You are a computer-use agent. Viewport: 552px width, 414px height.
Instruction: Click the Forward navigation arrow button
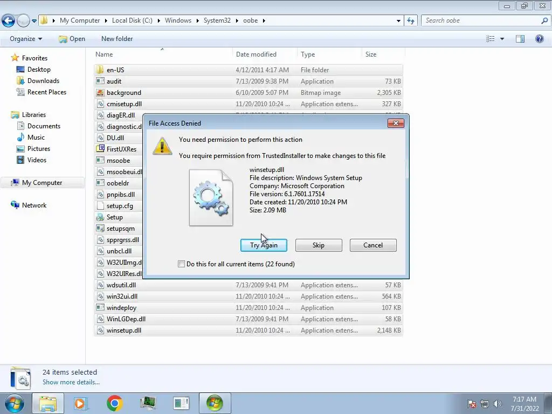[23, 21]
